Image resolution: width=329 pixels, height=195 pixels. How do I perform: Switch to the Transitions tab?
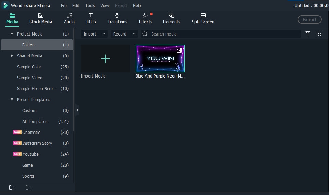(117, 19)
